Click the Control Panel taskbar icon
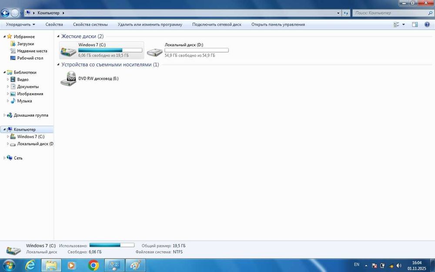 tap(114, 265)
